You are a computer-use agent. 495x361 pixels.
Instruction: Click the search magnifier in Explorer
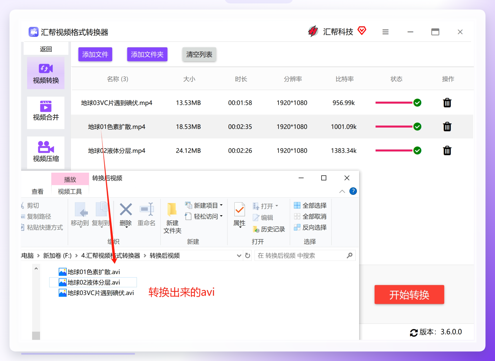(350, 256)
